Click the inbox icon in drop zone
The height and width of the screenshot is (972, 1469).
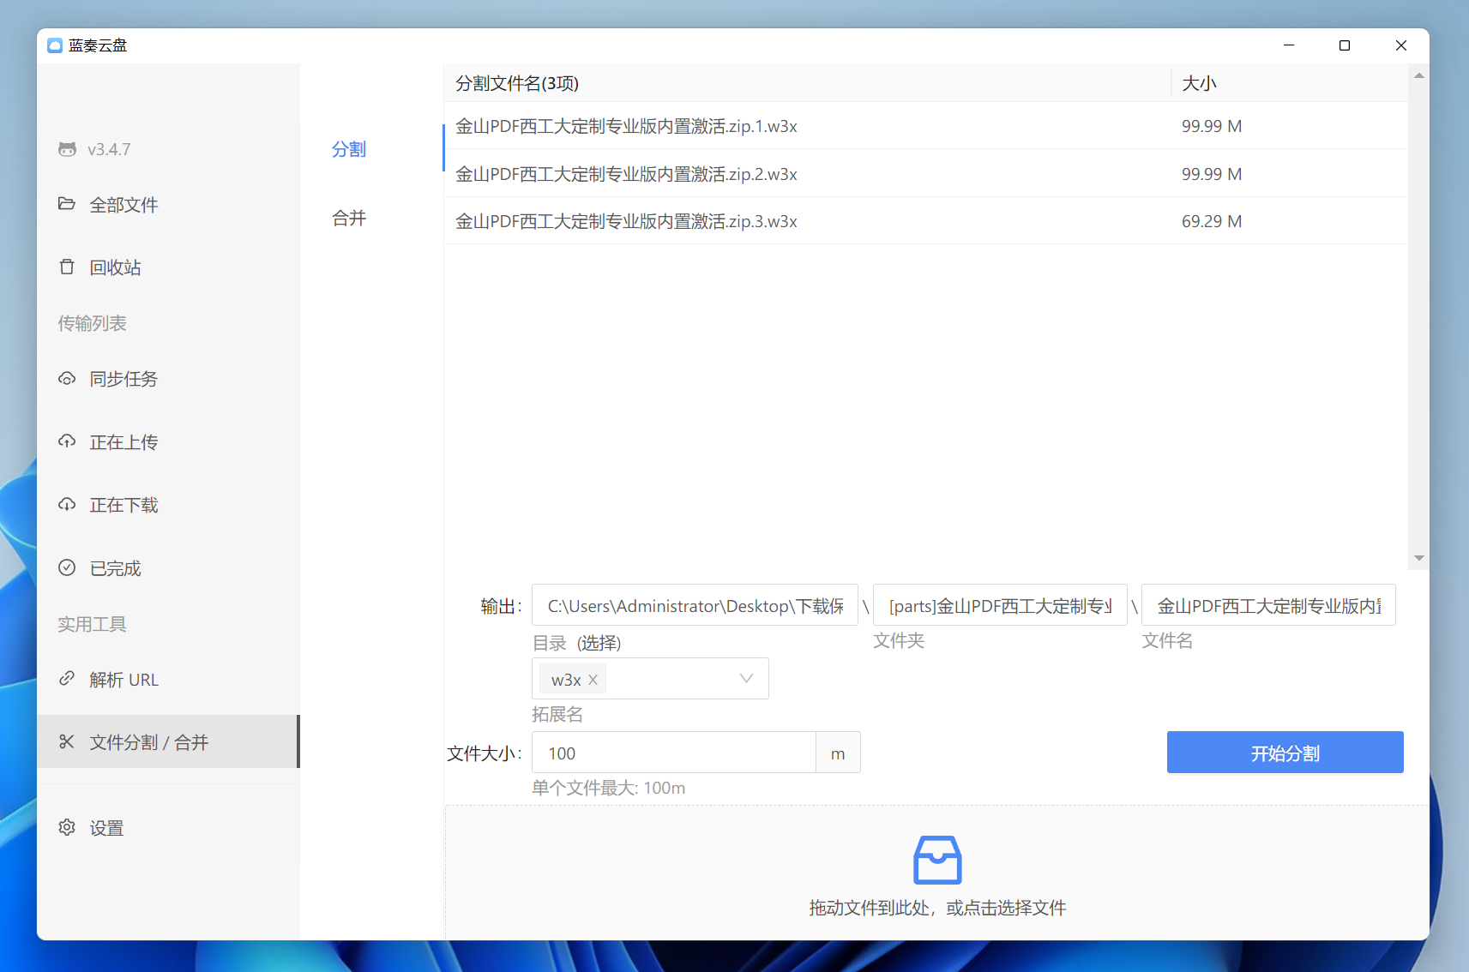click(937, 860)
